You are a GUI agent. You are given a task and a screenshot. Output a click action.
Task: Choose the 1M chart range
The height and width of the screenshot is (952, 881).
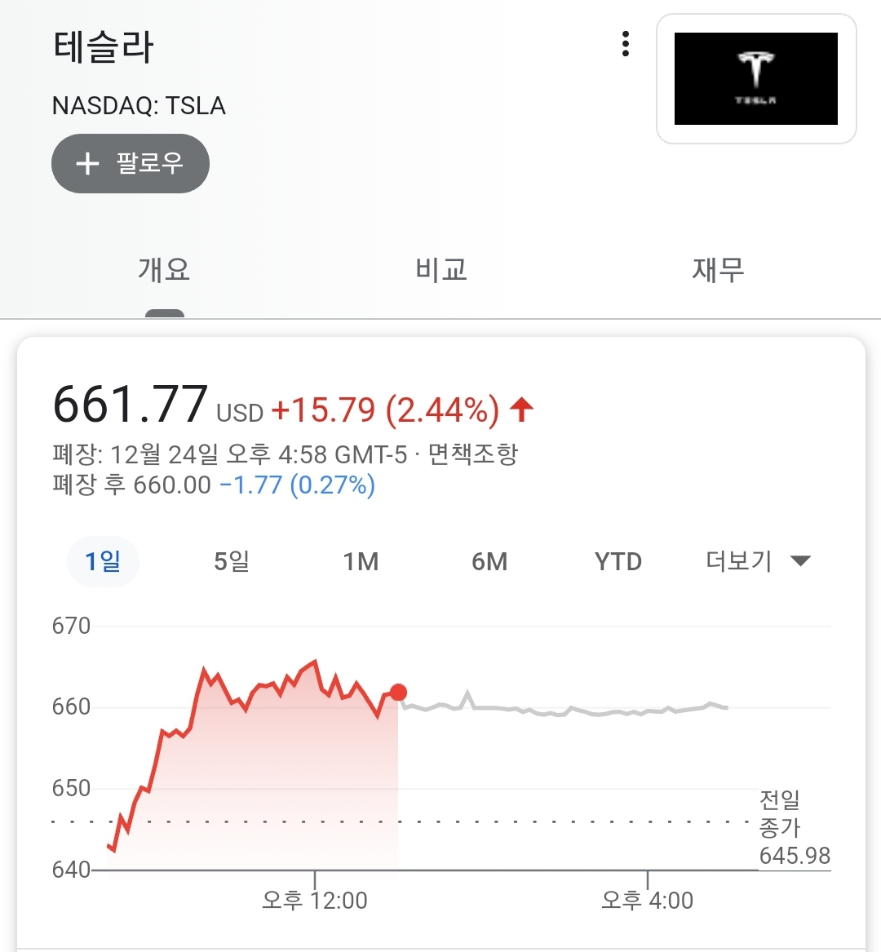pos(361,561)
